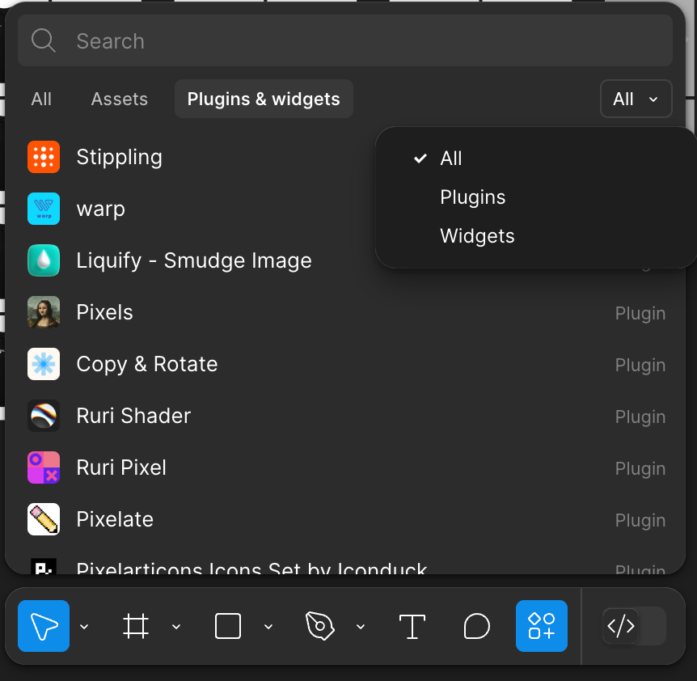Open the Resources actions button

(542, 626)
